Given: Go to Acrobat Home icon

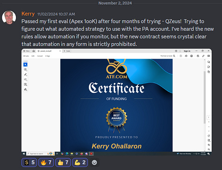Looking at the screenshot, I should (x=34, y=51).
